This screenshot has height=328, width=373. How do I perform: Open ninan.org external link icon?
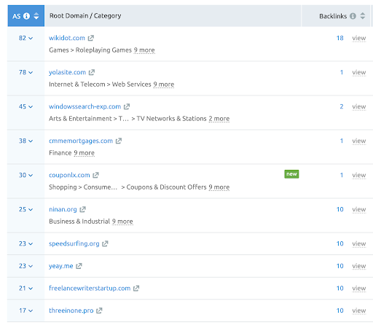(83, 209)
